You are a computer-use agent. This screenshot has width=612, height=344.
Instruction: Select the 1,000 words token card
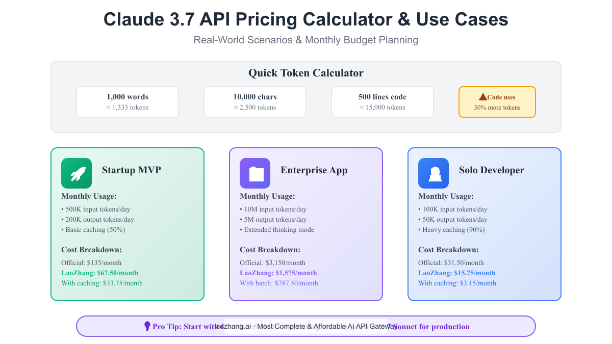[x=127, y=102]
